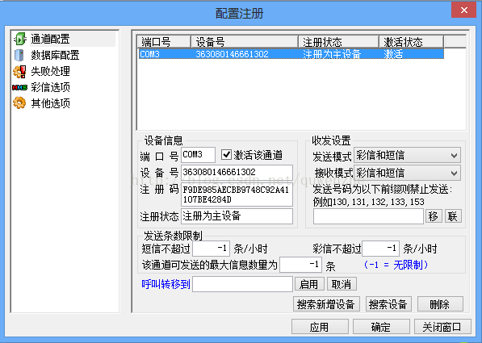
Task: Select the 通道配置 icon in sidebar
Action: click(x=19, y=39)
